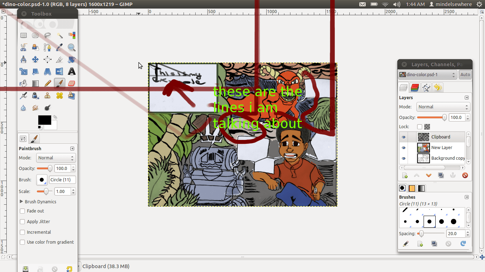Select the Pencil tool
Viewport: 485px width, 272px height.
coord(48,84)
